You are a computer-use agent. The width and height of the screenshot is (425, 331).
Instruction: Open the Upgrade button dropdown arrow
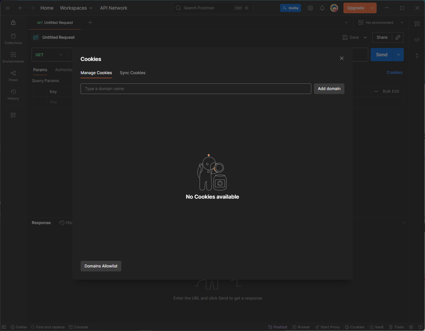point(372,8)
